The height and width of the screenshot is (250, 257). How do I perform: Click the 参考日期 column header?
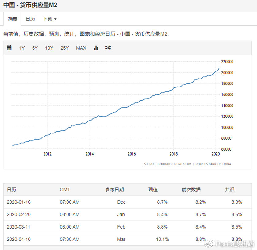point(115,190)
